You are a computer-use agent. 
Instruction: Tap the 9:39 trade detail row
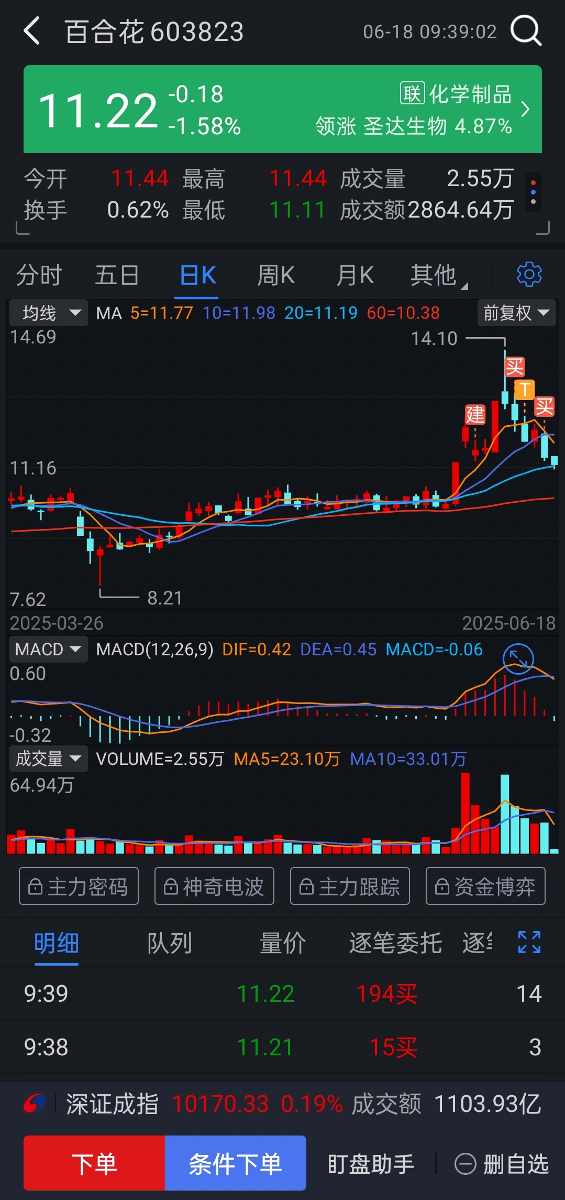click(x=282, y=993)
